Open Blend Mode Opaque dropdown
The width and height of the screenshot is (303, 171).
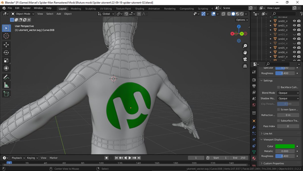click(x=288, y=93)
